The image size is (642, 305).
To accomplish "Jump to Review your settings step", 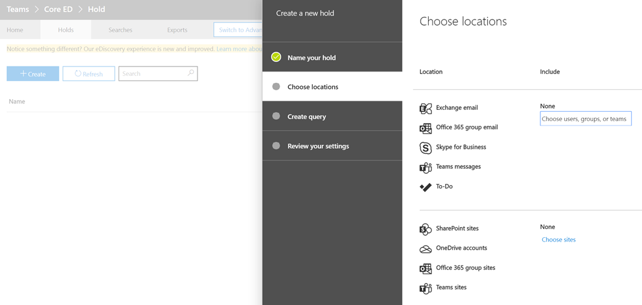I will 318,146.
